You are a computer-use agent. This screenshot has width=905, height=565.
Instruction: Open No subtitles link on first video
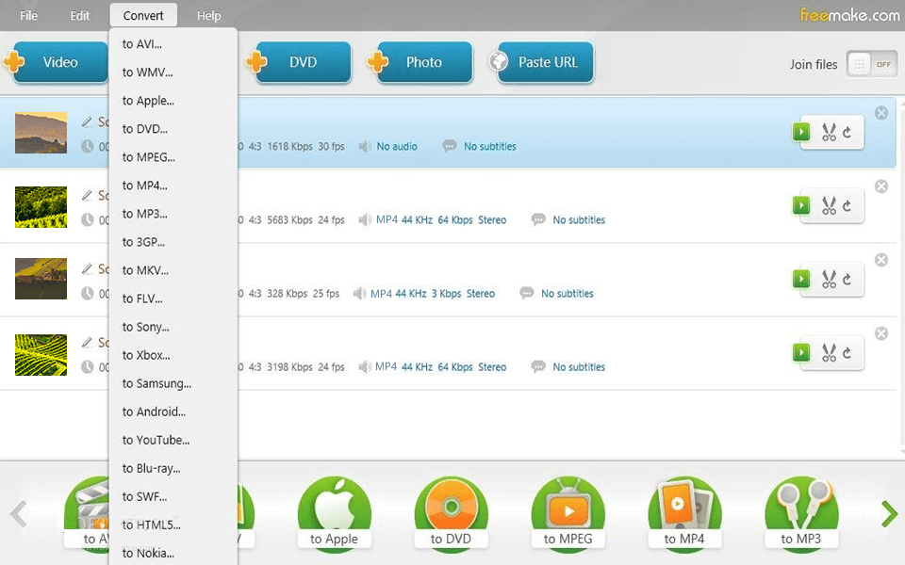tap(489, 147)
